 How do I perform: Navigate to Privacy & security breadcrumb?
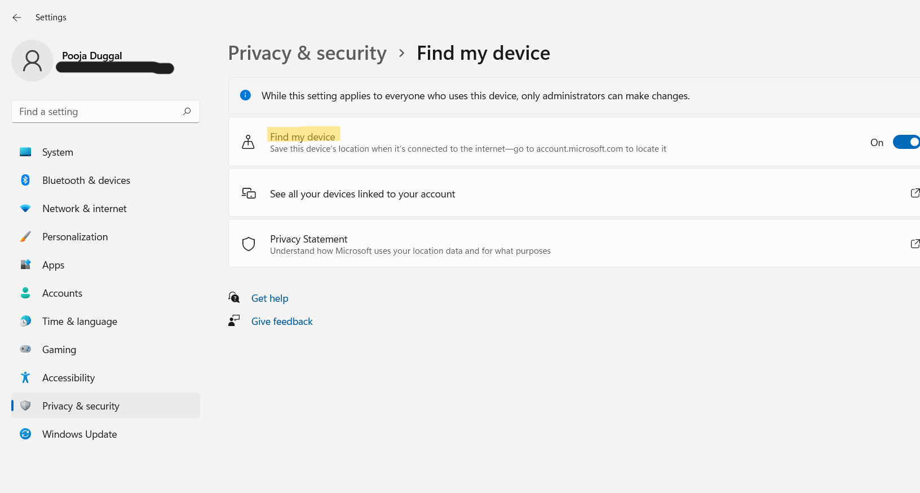tap(307, 53)
